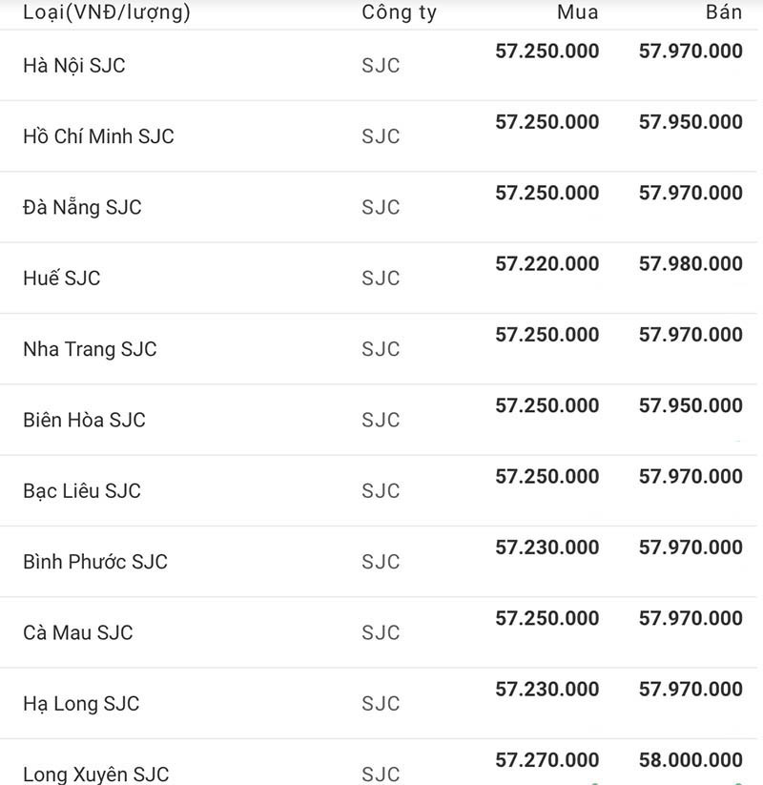Click Hồ Chí Minh sell price 57.950.000
This screenshot has width=763, height=785.
[691, 122]
